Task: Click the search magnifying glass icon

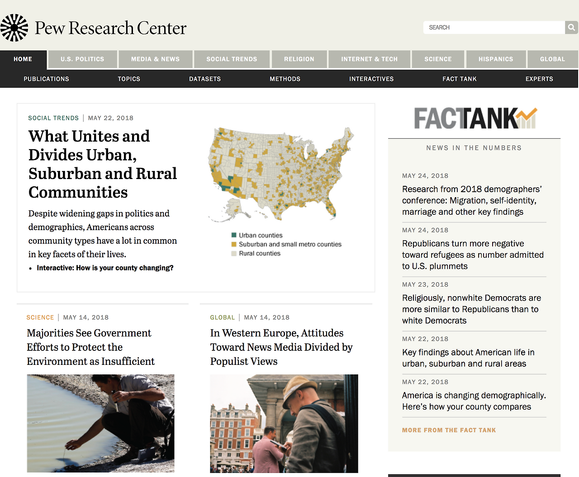Action: pyautogui.click(x=571, y=27)
